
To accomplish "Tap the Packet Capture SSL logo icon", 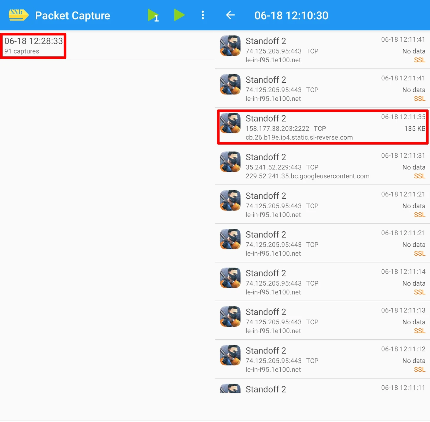I will coord(18,15).
